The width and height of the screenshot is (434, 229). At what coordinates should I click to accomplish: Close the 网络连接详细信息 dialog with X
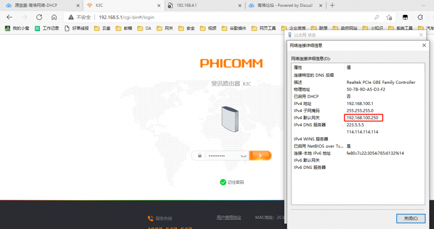tap(424, 45)
